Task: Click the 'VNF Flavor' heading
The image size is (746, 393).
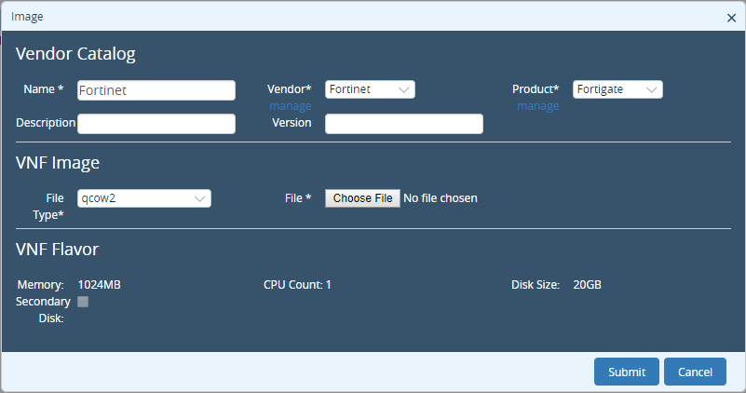Action: coord(57,250)
